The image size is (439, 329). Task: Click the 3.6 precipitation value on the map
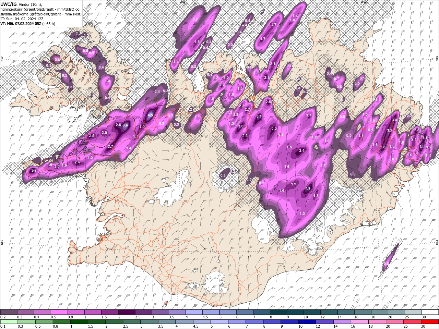point(125,125)
